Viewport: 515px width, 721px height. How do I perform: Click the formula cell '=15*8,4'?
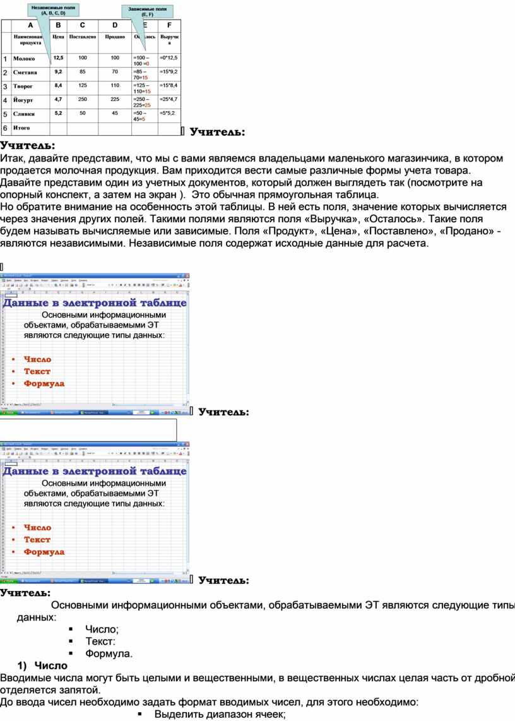point(169,88)
